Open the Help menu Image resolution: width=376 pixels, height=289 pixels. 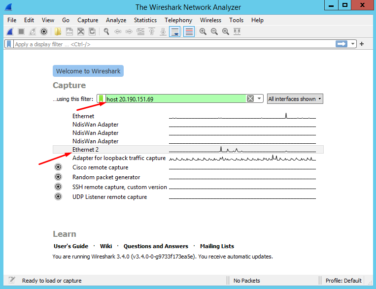click(x=257, y=20)
